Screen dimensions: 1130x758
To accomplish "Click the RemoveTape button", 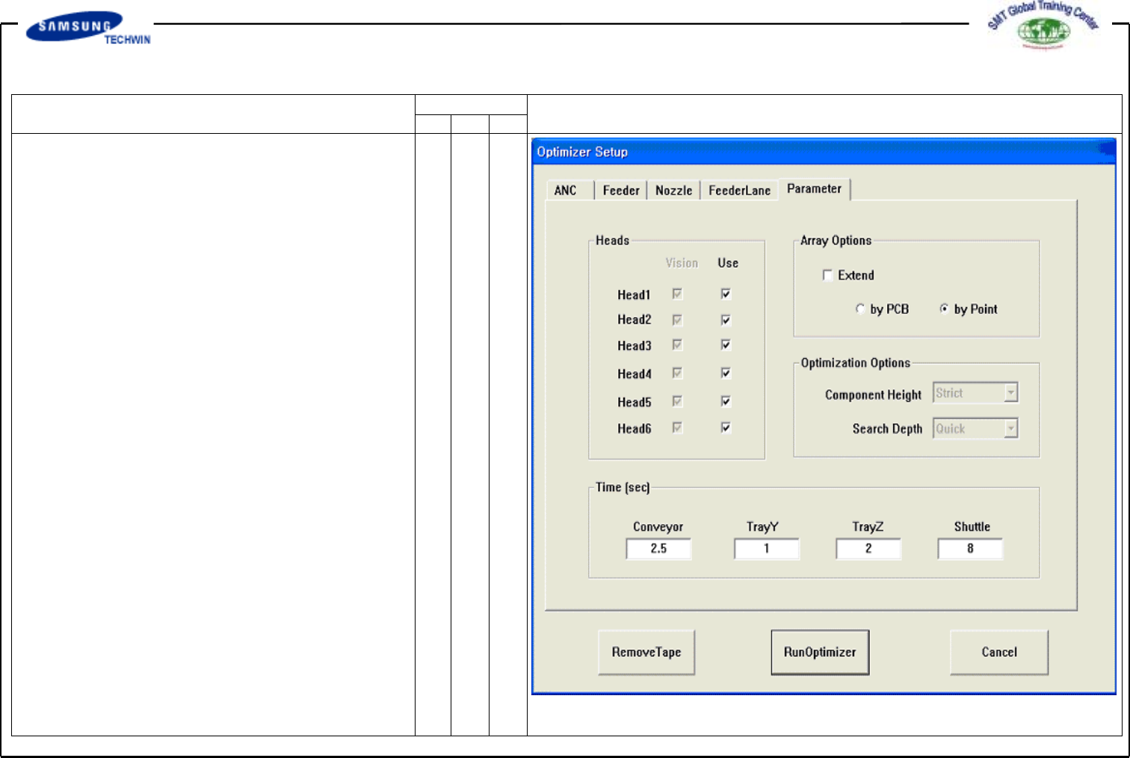I will (646, 652).
